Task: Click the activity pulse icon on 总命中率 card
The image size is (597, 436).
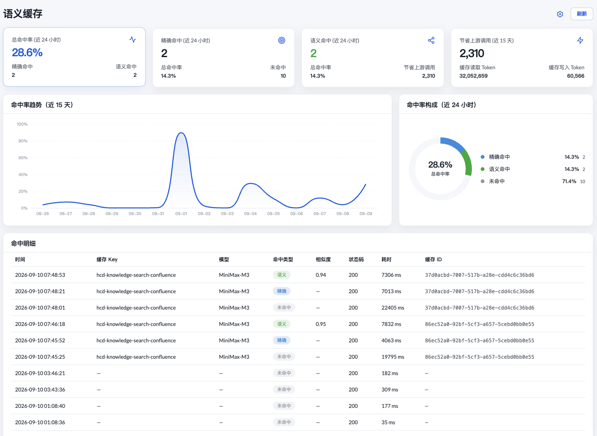Action: 133,39
